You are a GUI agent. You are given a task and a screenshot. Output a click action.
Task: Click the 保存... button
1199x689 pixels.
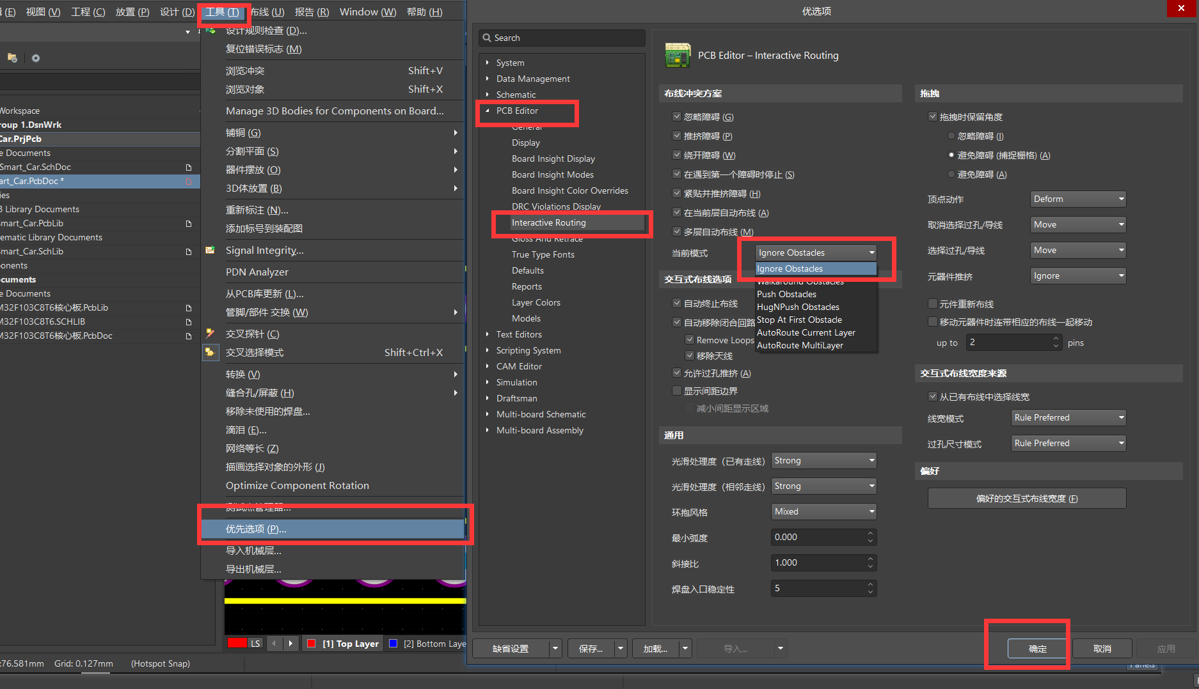point(591,649)
